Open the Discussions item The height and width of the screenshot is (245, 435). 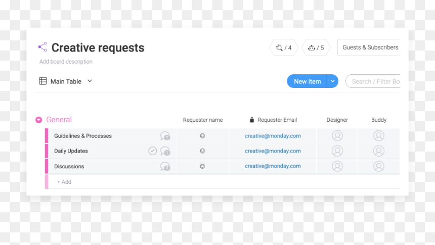(69, 166)
